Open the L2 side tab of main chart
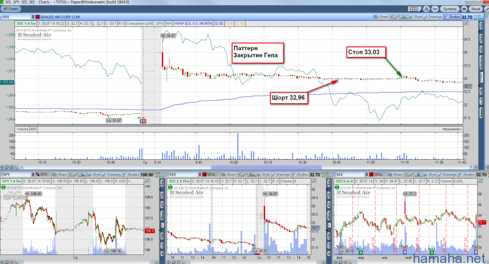 (x=481, y=101)
